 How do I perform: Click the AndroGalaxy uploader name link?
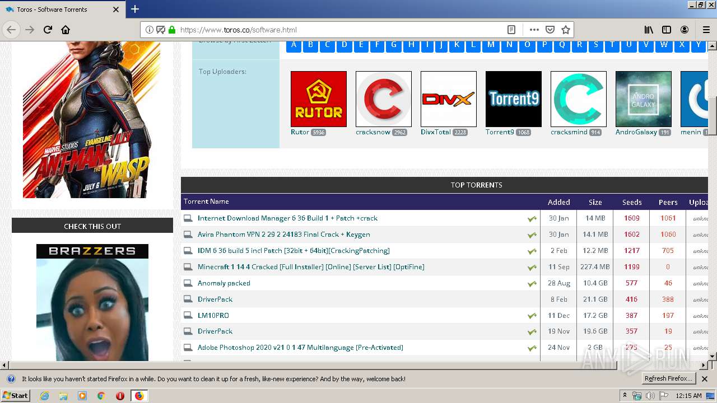point(636,132)
